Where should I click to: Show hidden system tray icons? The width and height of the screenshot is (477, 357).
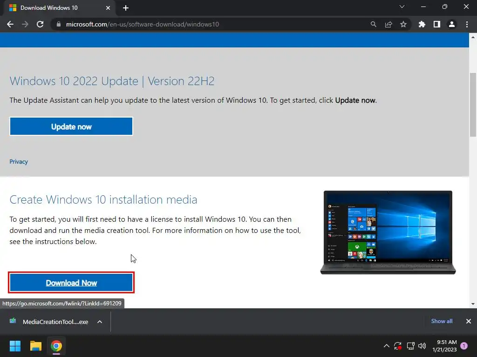pos(386,346)
